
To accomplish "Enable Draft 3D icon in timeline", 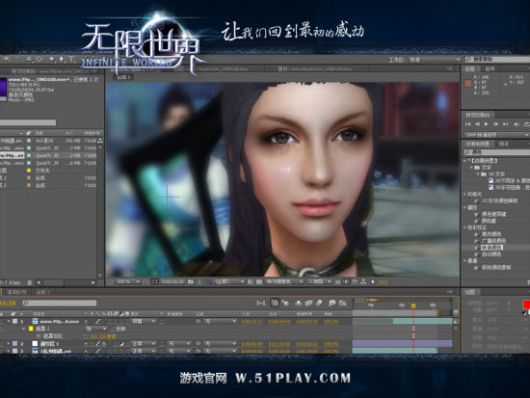I will tap(285, 304).
